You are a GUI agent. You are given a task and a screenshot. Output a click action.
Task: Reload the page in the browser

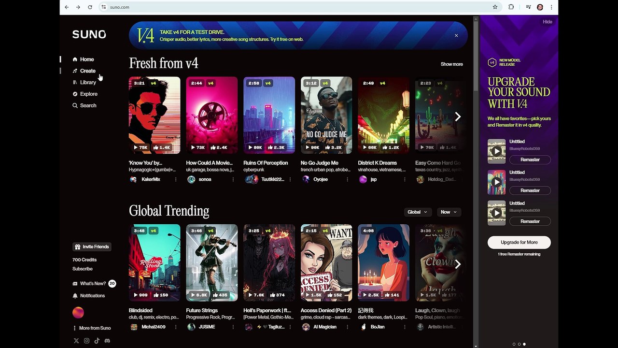click(x=90, y=7)
